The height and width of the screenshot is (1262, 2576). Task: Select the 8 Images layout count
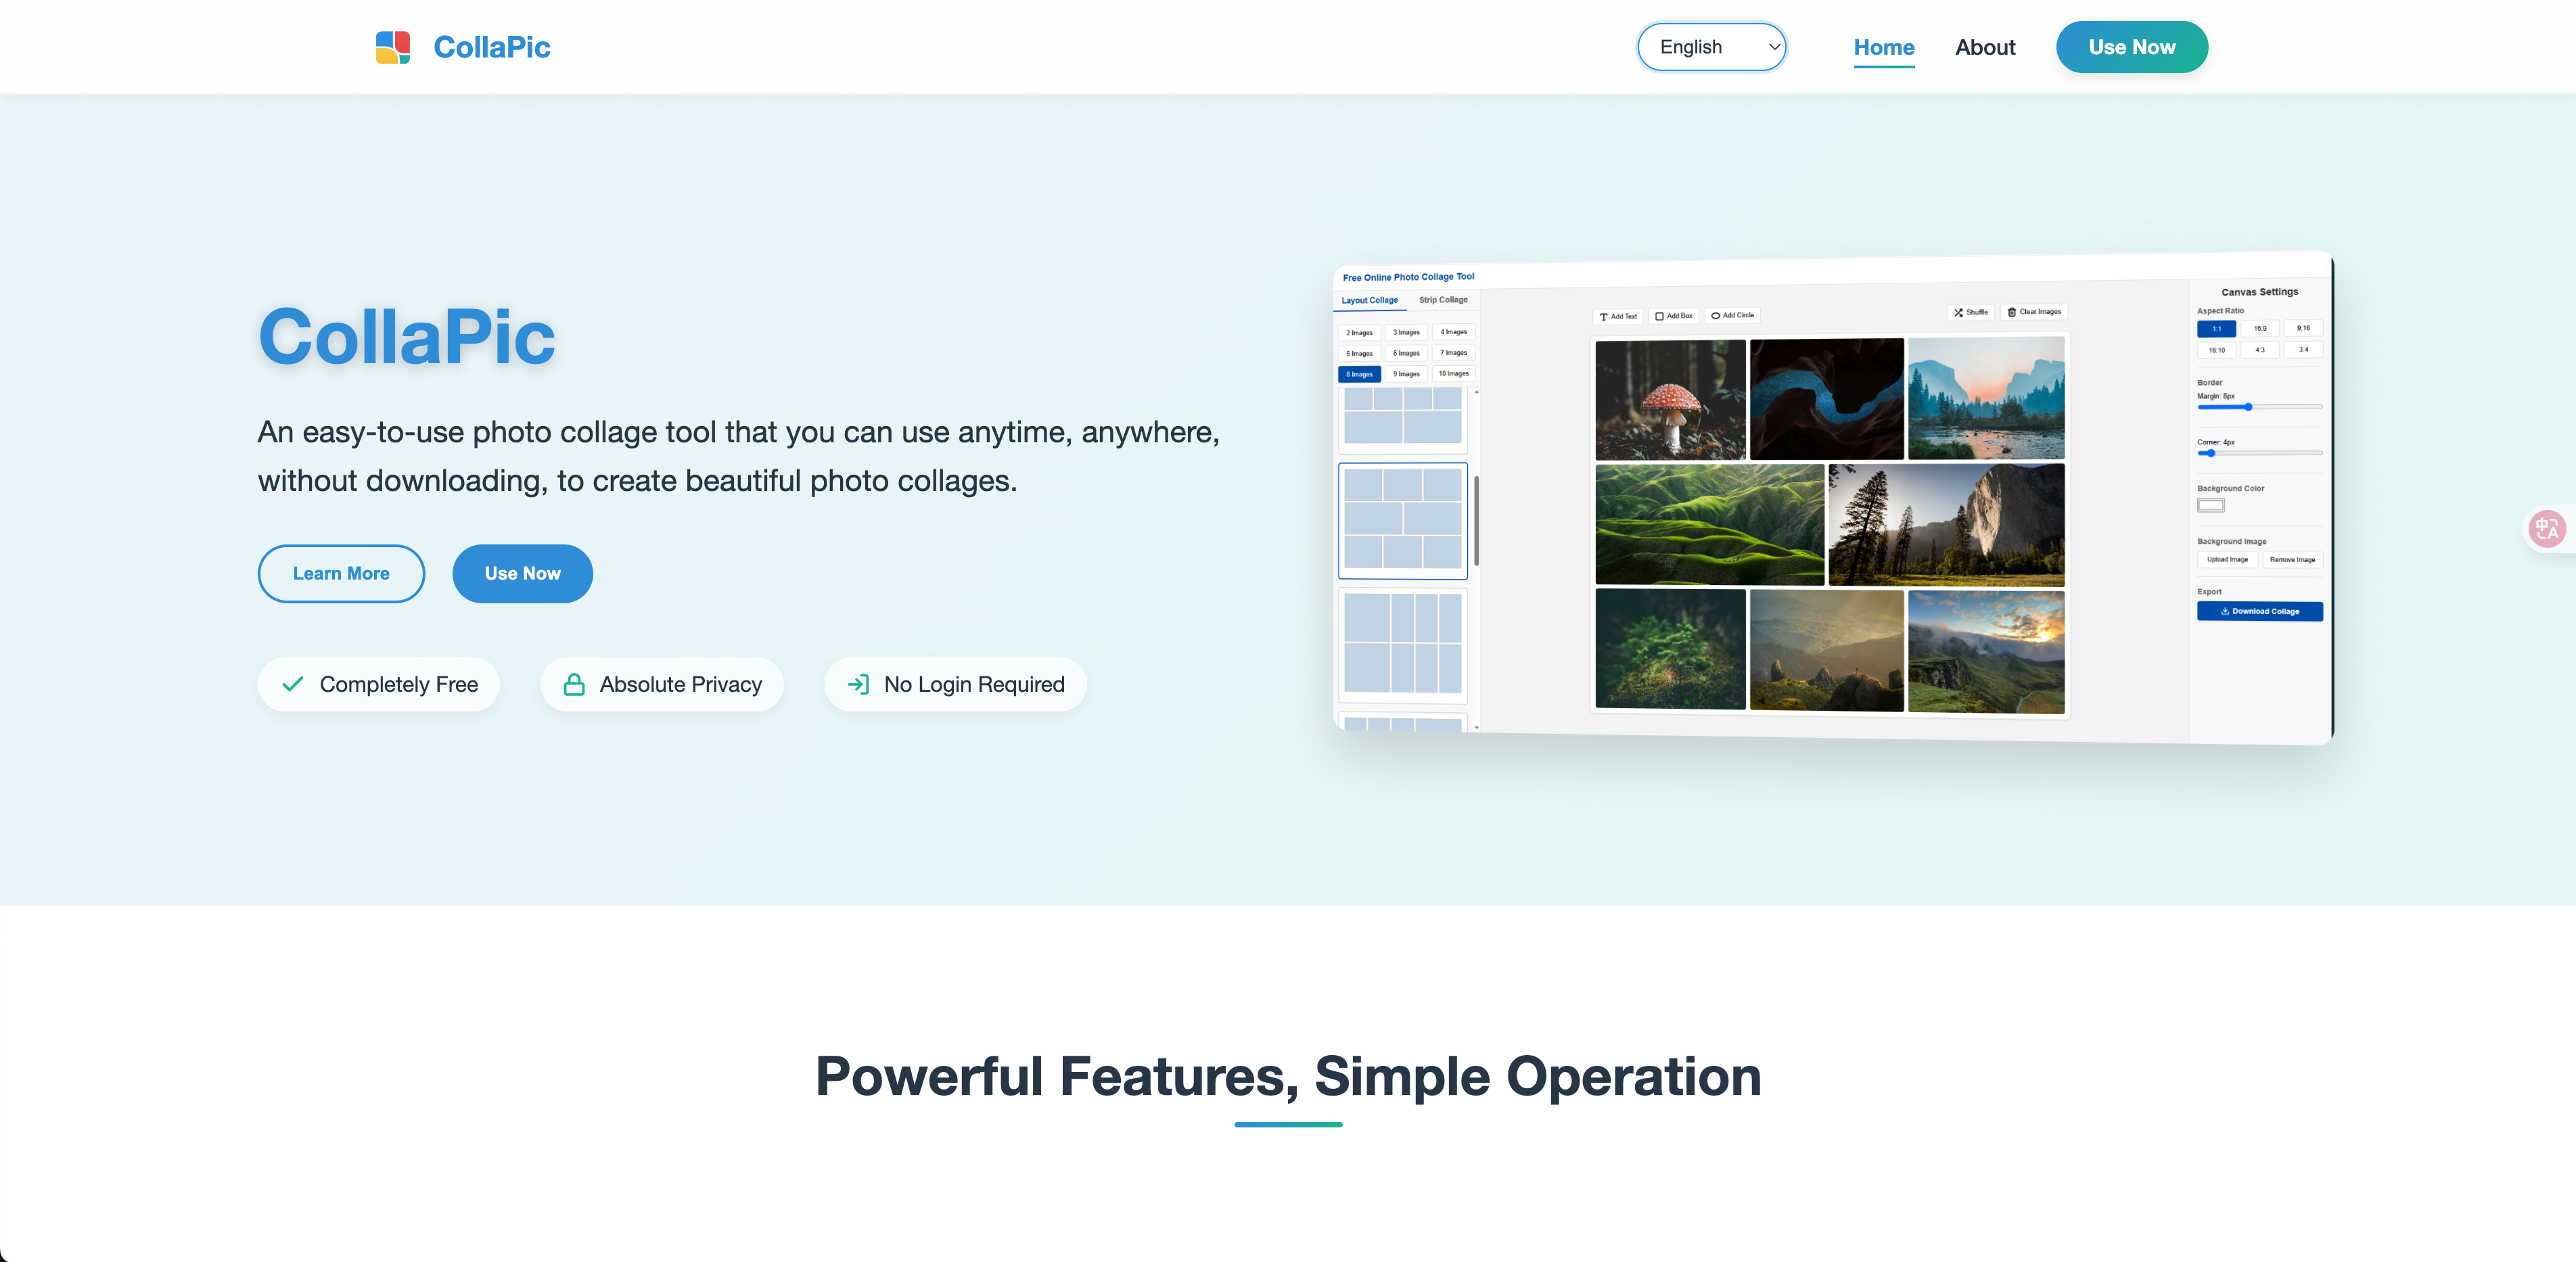[x=1359, y=375]
